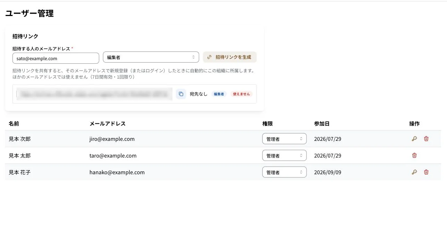
Task: Select the name 見本 花子
Action: tap(20, 172)
